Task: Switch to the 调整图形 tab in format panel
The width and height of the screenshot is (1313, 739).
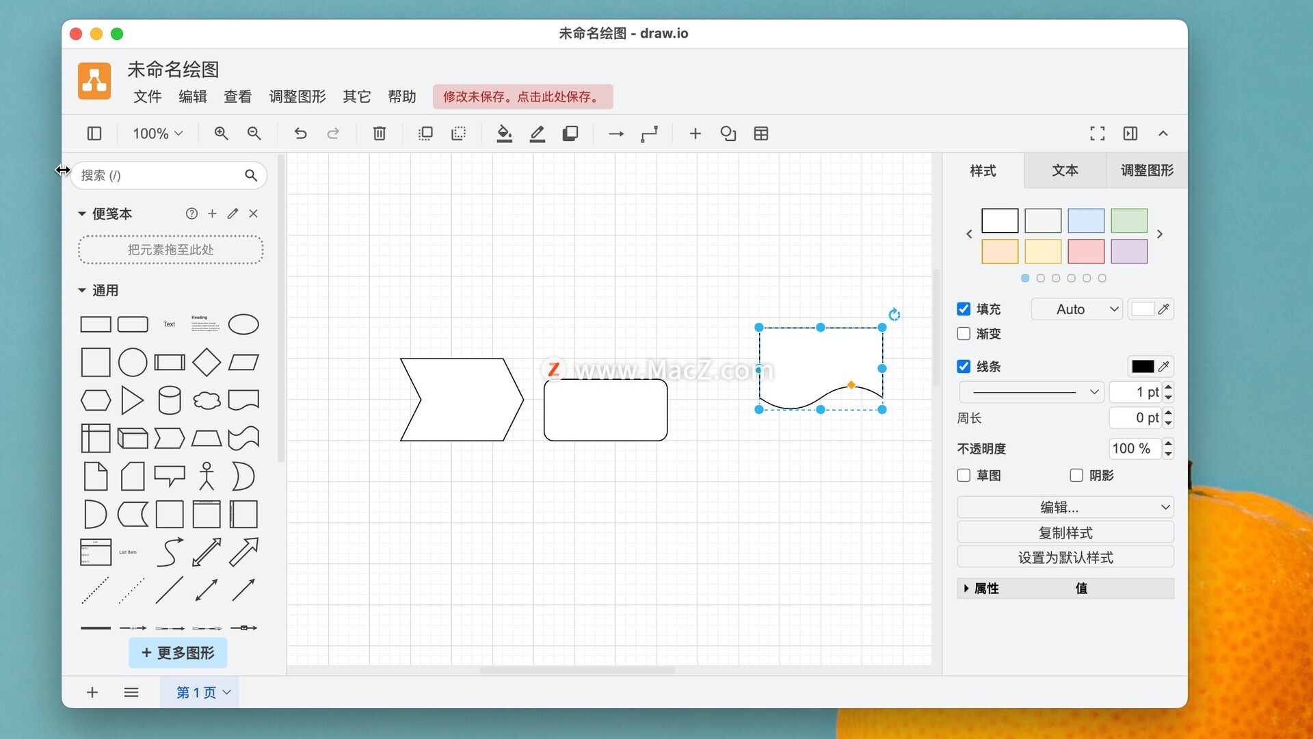Action: [1147, 170]
